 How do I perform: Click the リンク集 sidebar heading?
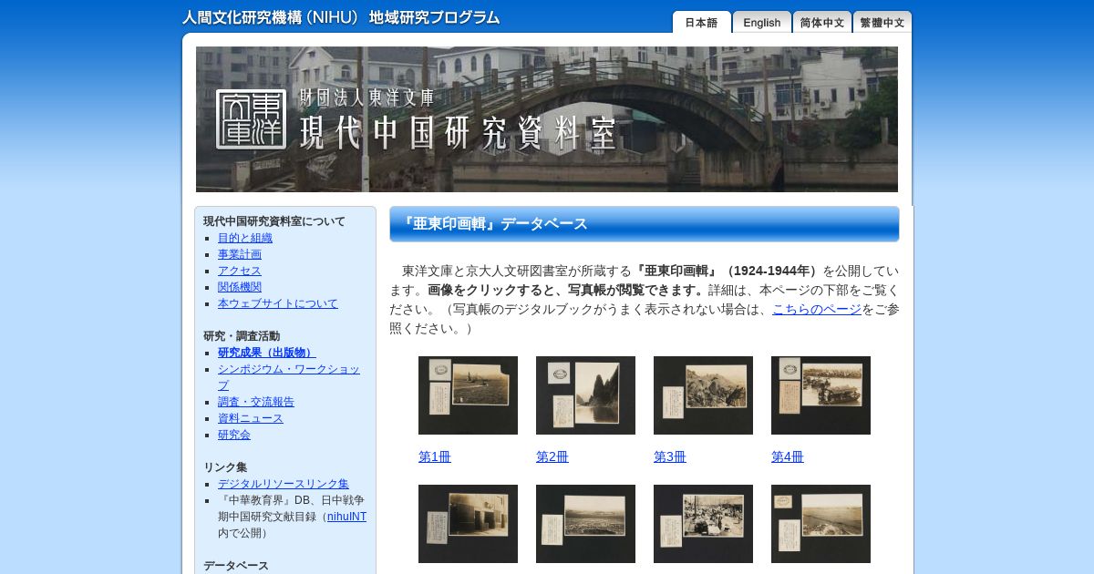(x=225, y=467)
